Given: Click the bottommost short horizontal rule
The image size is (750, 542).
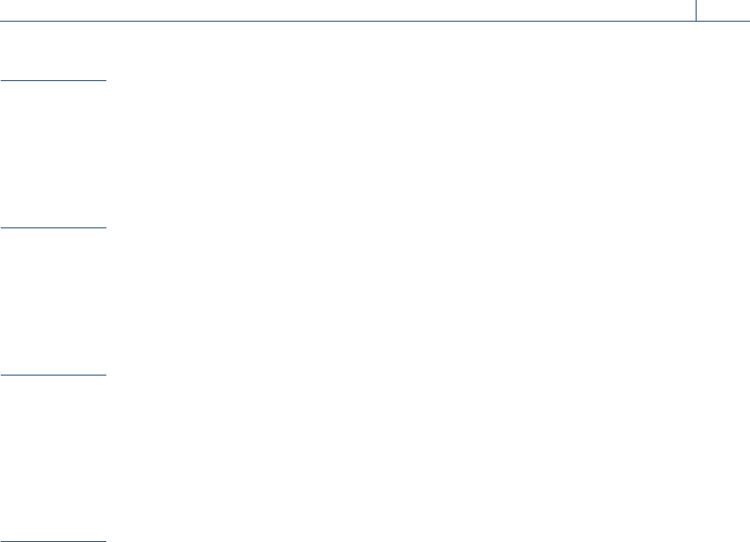Looking at the screenshot, I should click(54, 541).
